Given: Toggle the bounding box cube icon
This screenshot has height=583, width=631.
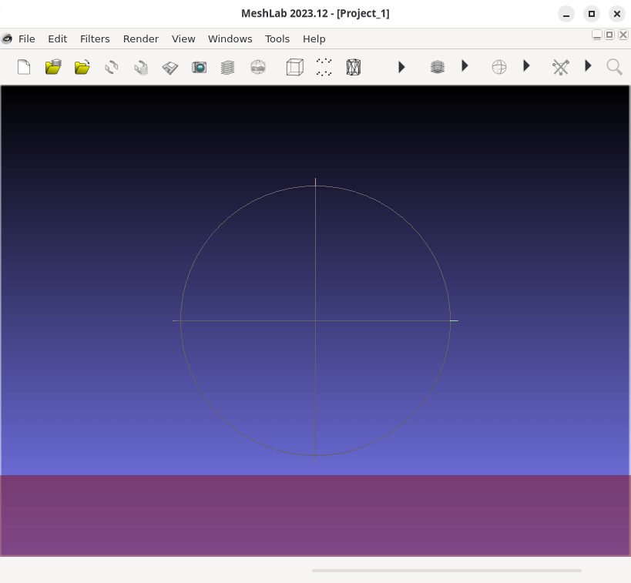Looking at the screenshot, I should point(295,67).
